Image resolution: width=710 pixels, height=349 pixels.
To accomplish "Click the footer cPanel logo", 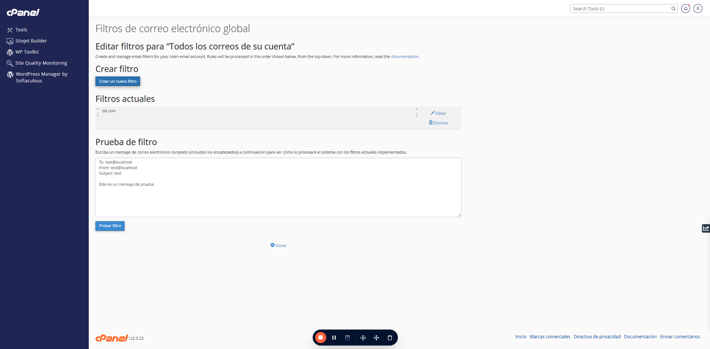I will pos(112,338).
